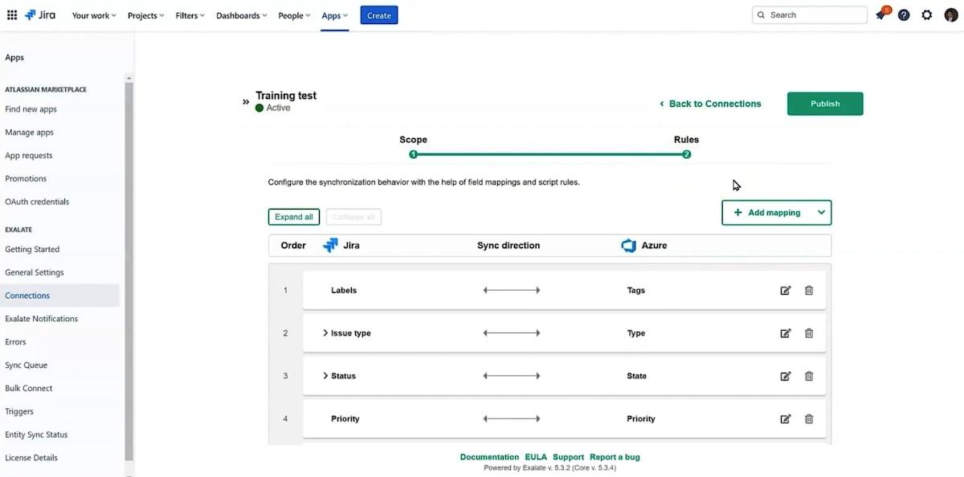964x477 pixels.
Task: Select Sync Queue in the sidebar
Action: point(26,365)
